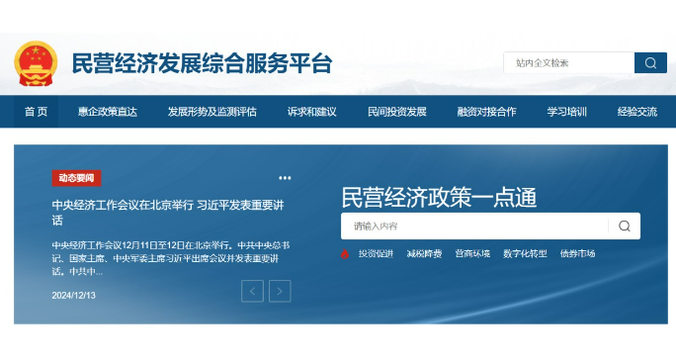Click the 民营经济发展综合服务平台 site title

[202, 63]
